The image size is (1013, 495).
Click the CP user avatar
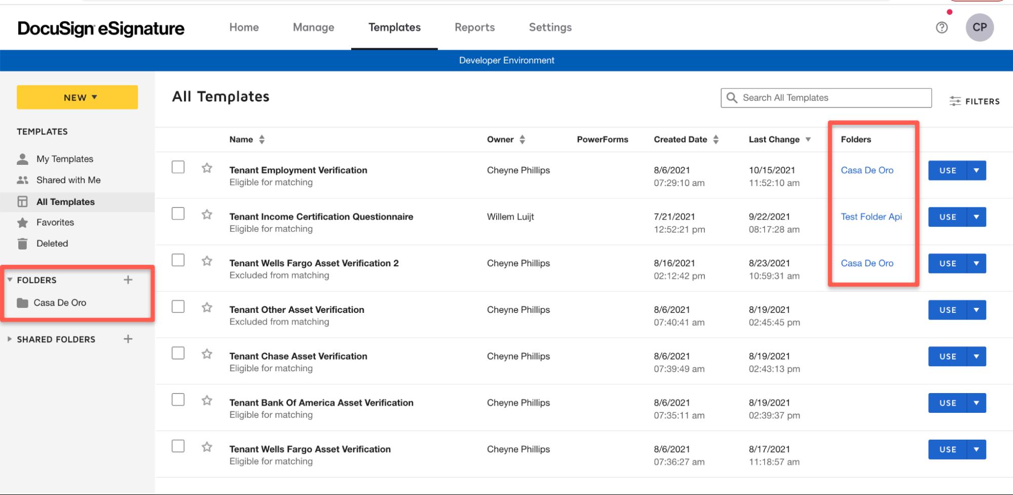(979, 27)
